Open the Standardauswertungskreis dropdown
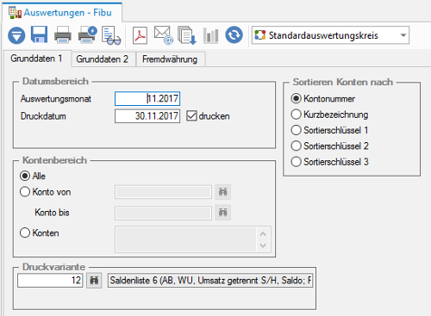 tap(330, 35)
